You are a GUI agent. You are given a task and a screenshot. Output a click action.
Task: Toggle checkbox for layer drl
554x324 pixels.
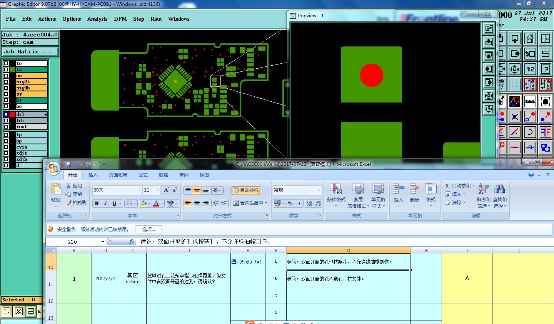tap(6, 114)
